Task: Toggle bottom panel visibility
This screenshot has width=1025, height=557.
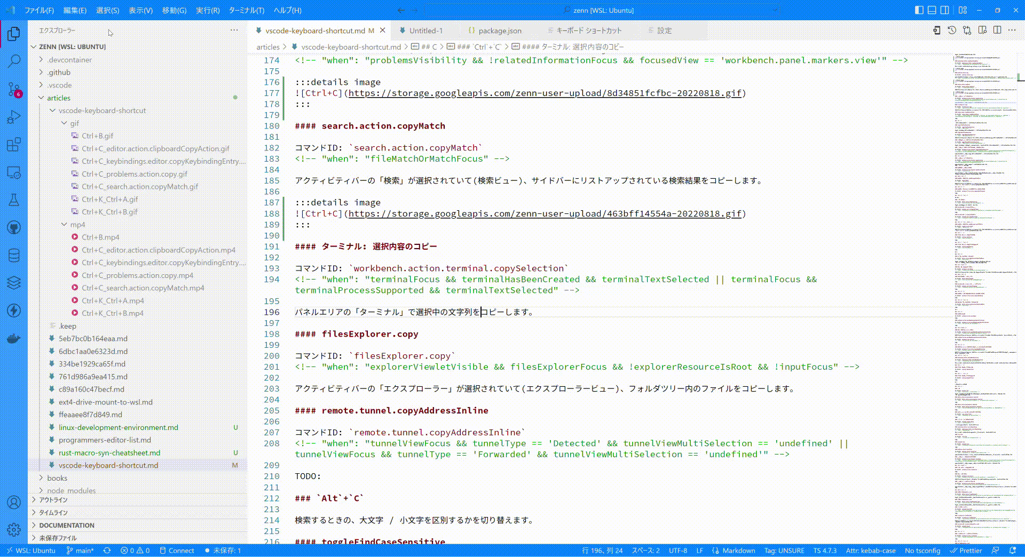Action: pyautogui.click(x=932, y=10)
